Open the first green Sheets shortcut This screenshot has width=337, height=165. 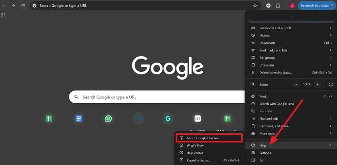pyautogui.click(x=49, y=119)
